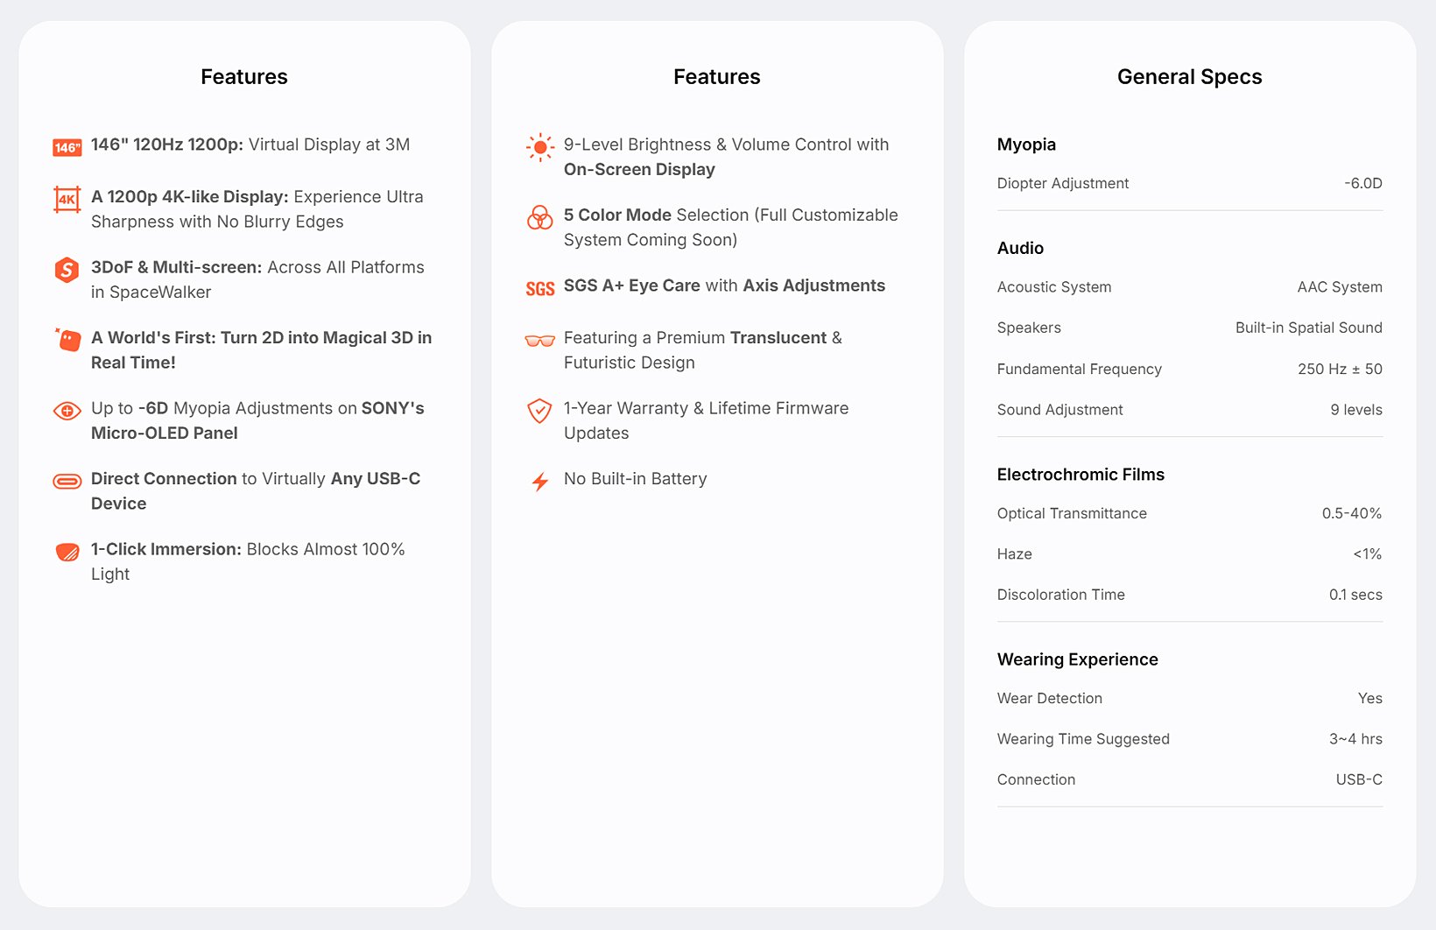This screenshot has height=930, width=1436.
Task: Click the Built-in Spatial Sound value
Action: tap(1308, 328)
